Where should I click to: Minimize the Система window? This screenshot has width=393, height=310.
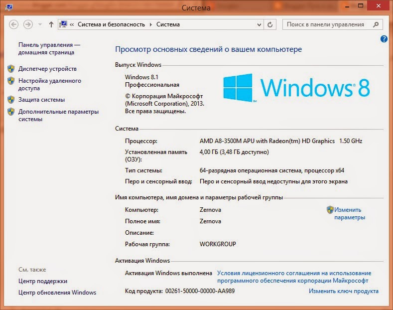[347, 6]
